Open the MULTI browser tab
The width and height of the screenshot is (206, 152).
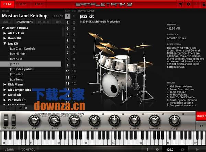click(x=7, y=22)
